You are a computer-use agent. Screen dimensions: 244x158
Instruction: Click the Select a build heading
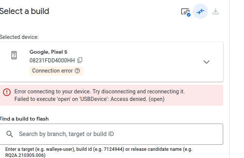click(x=24, y=11)
